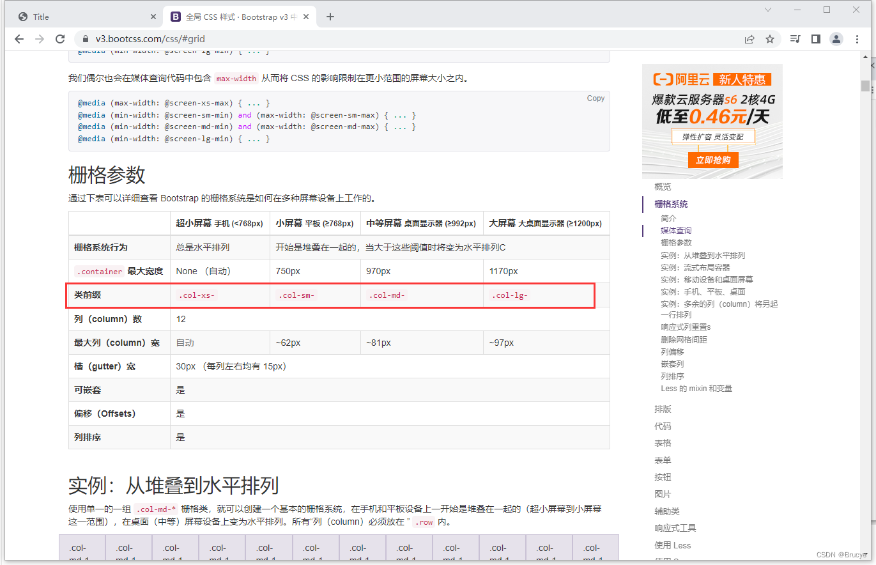Click the 大屏幕 column header
Image resolution: width=876 pixels, height=565 pixels.
[x=545, y=223]
